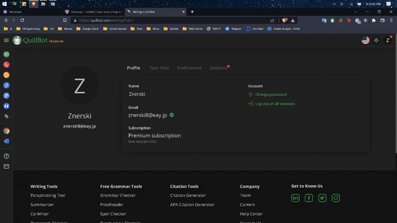Image resolution: width=397 pixels, height=223 pixels.
Task: Open the US flag language selector
Action: (x=366, y=40)
